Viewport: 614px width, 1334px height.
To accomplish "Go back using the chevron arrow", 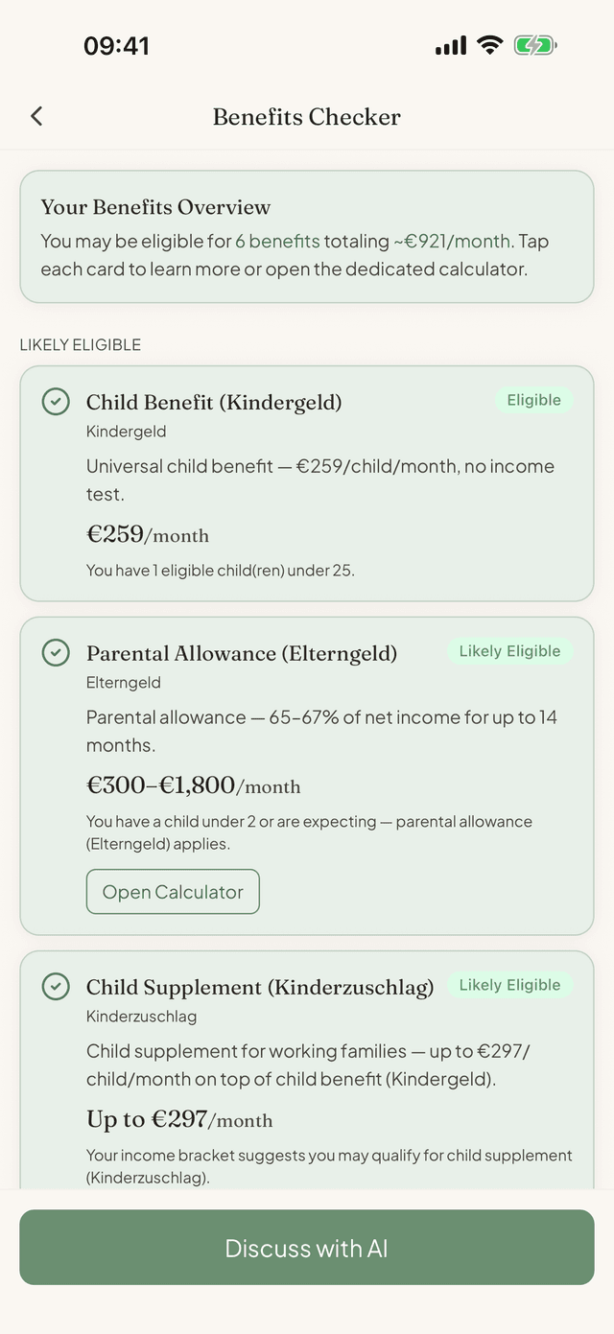I will 36,116.
